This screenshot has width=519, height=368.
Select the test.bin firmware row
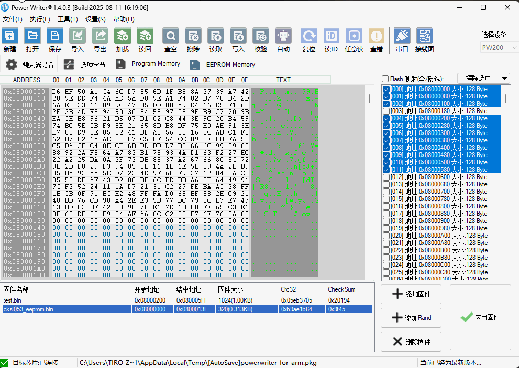tap(187, 300)
